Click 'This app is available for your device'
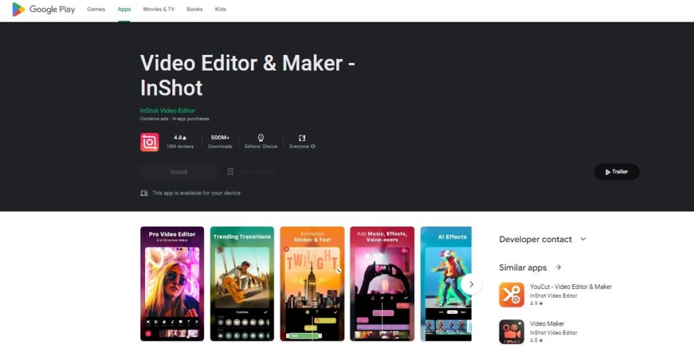 coord(197,193)
